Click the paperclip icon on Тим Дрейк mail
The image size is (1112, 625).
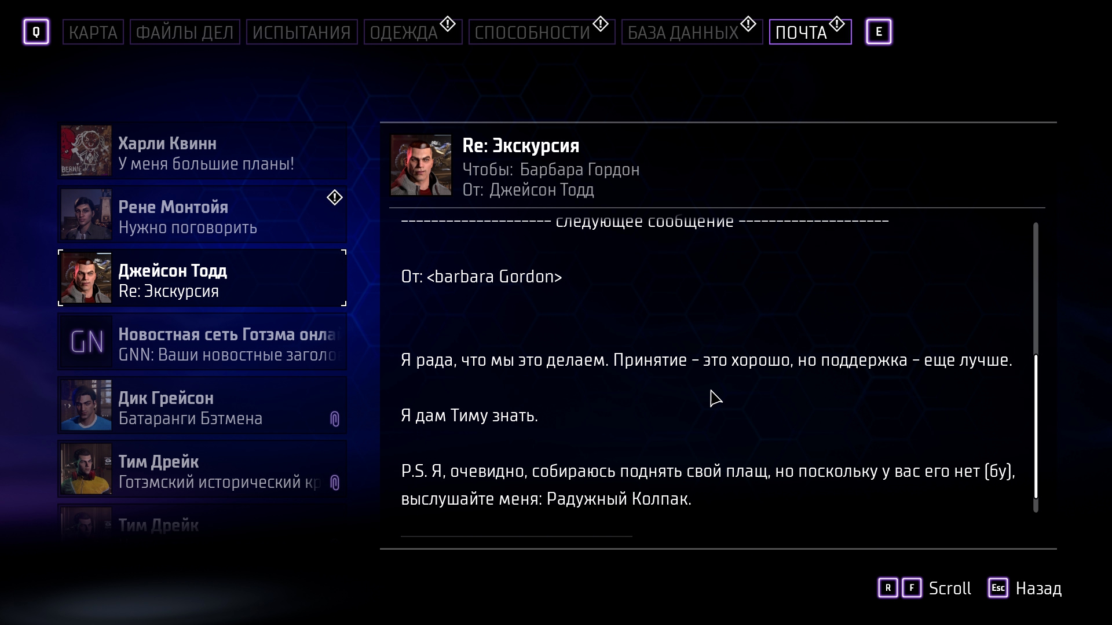click(335, 483)
